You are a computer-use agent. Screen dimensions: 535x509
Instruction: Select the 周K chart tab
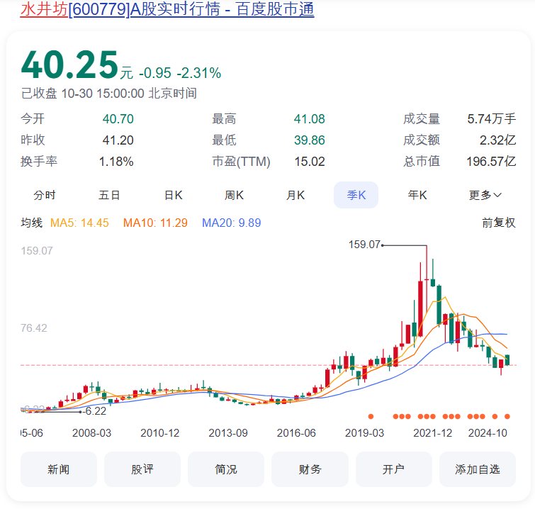coord(234,195)
